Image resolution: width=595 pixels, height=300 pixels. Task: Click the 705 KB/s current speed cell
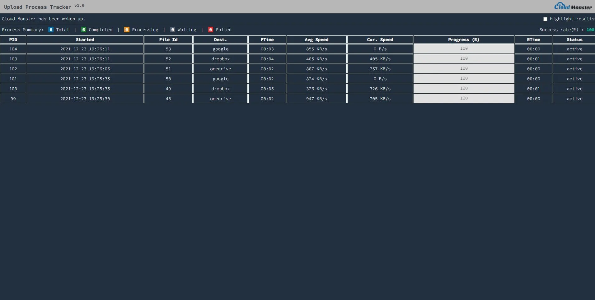(380, 99)
